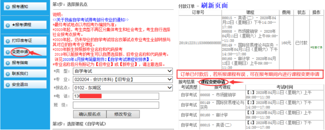Select the 00015 - 英语(二) result row

[x=251, y=125]
